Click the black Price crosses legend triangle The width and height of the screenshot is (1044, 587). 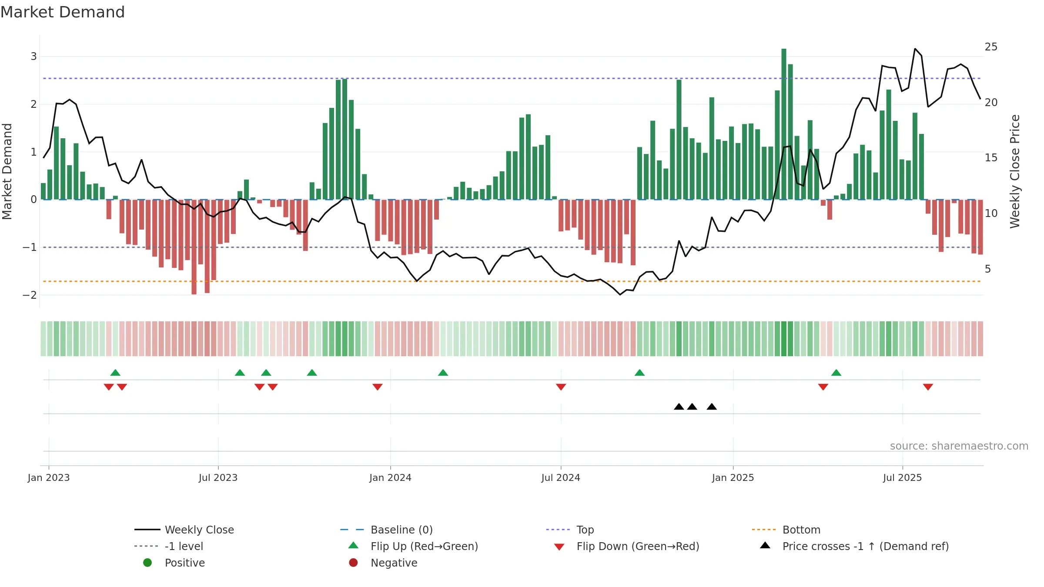765,545
